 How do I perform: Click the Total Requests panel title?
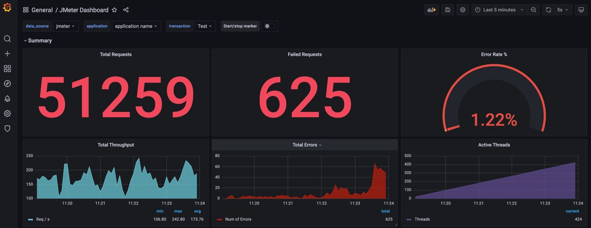(116, 54)
